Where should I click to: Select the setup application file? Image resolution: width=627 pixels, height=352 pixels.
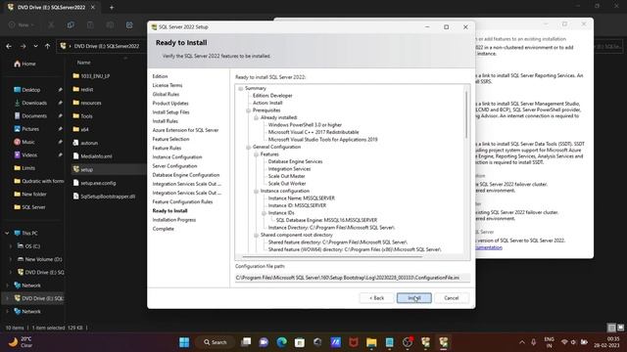pos(82,169)
